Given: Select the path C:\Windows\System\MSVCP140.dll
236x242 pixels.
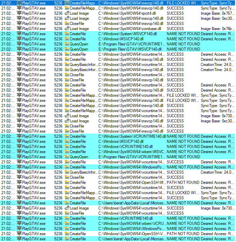Looking at the screenshot, I should point(128,34).
